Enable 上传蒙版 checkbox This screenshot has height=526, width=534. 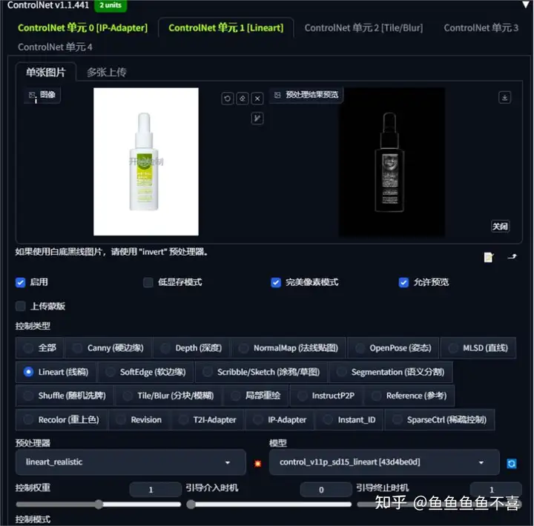pyautogui.click(x=21, y=306)
